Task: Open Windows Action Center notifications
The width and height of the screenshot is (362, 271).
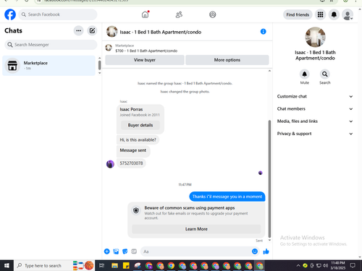Action: tap(353, 265)
